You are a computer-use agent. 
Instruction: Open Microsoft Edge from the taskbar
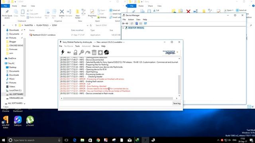(x=75, y=140)
